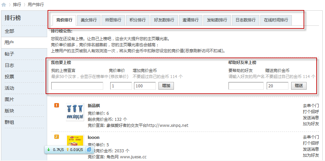Select 帖子 in the left sidebar

coord(9,54)
